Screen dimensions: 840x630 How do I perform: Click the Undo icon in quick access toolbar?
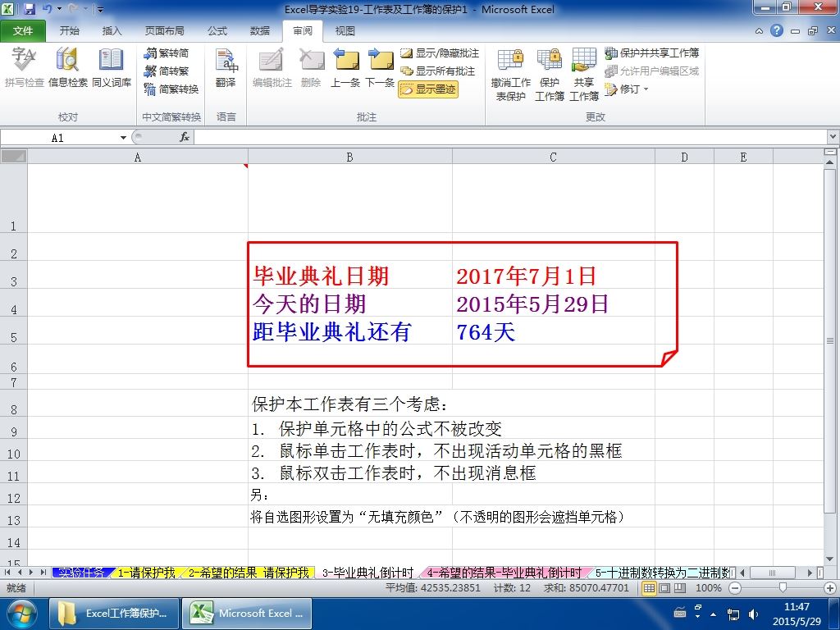click(x=47, y=9)
